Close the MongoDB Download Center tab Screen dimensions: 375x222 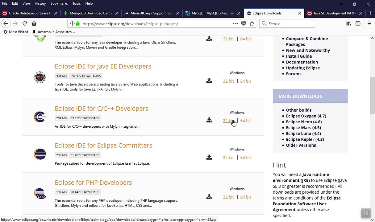point(117,13)
